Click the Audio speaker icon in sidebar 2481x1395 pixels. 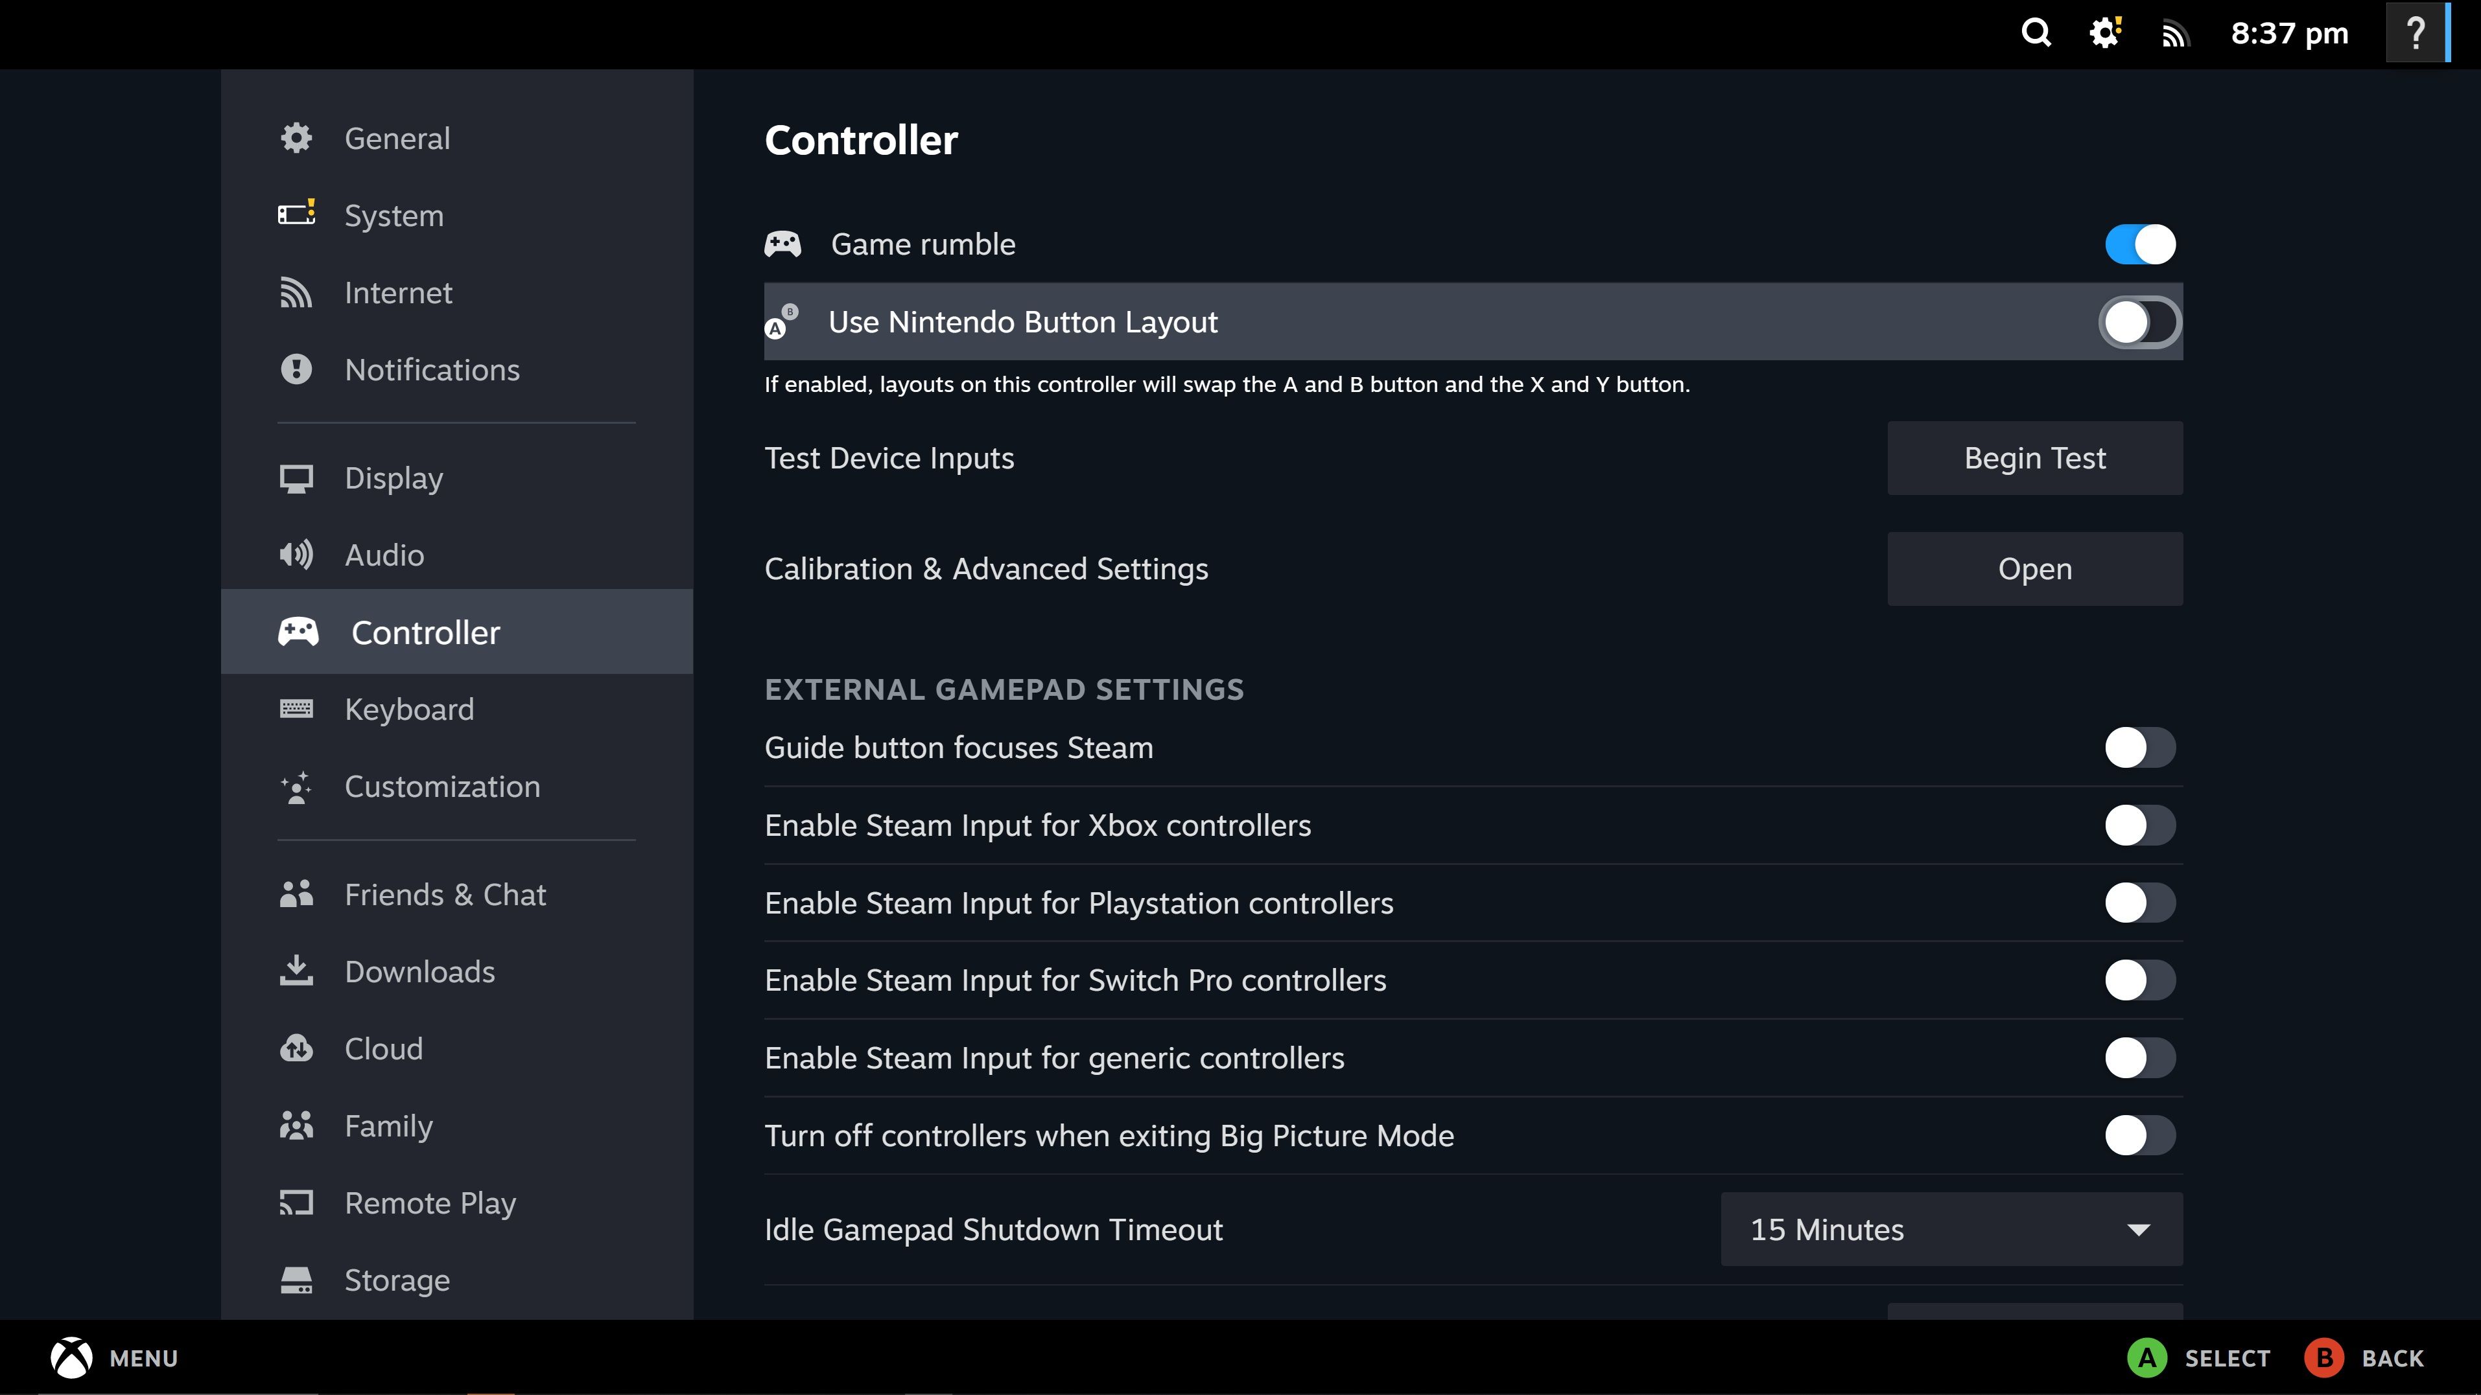(297, 555)
